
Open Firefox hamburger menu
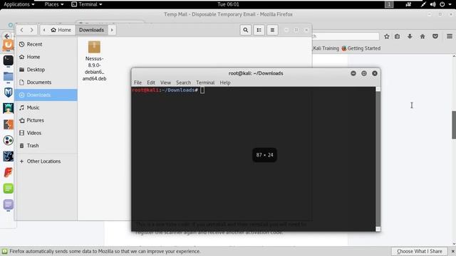click(x=450, y=36)
